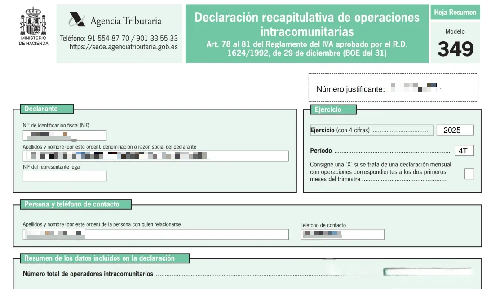Click the Ejercicio section header label
This screenshot has height=289, width=482.
(333, 109)
